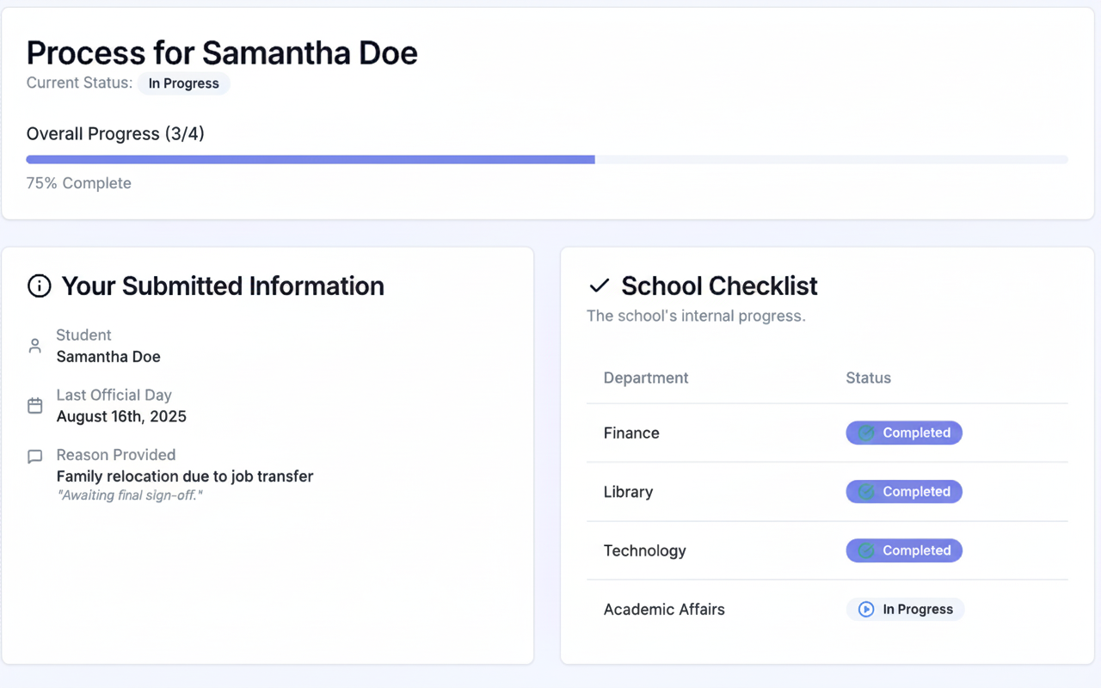Screen dimensions: 1101x688
Task: Click the speech bubble icon for Reason Provided
Action: 35,457
